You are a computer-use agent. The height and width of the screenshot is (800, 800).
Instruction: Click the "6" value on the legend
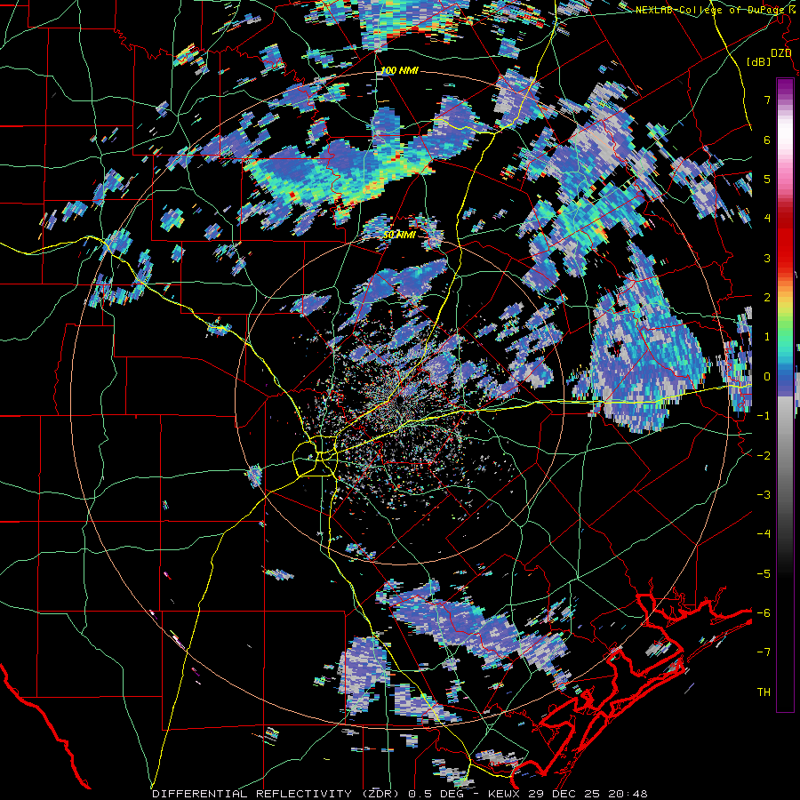coord(767,140)
